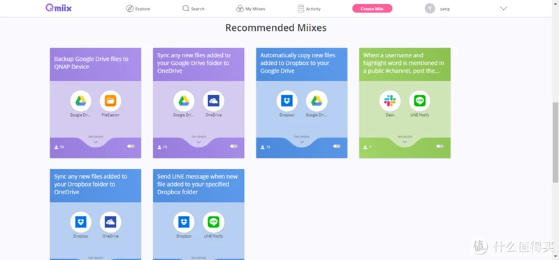Expand See details on the Dropbox to Google Drive card

coord(302,140)
